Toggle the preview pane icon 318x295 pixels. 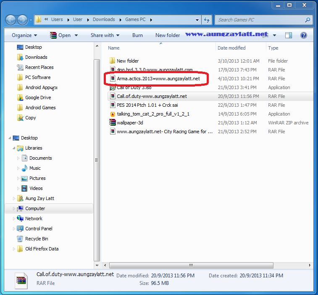point(289,35)
